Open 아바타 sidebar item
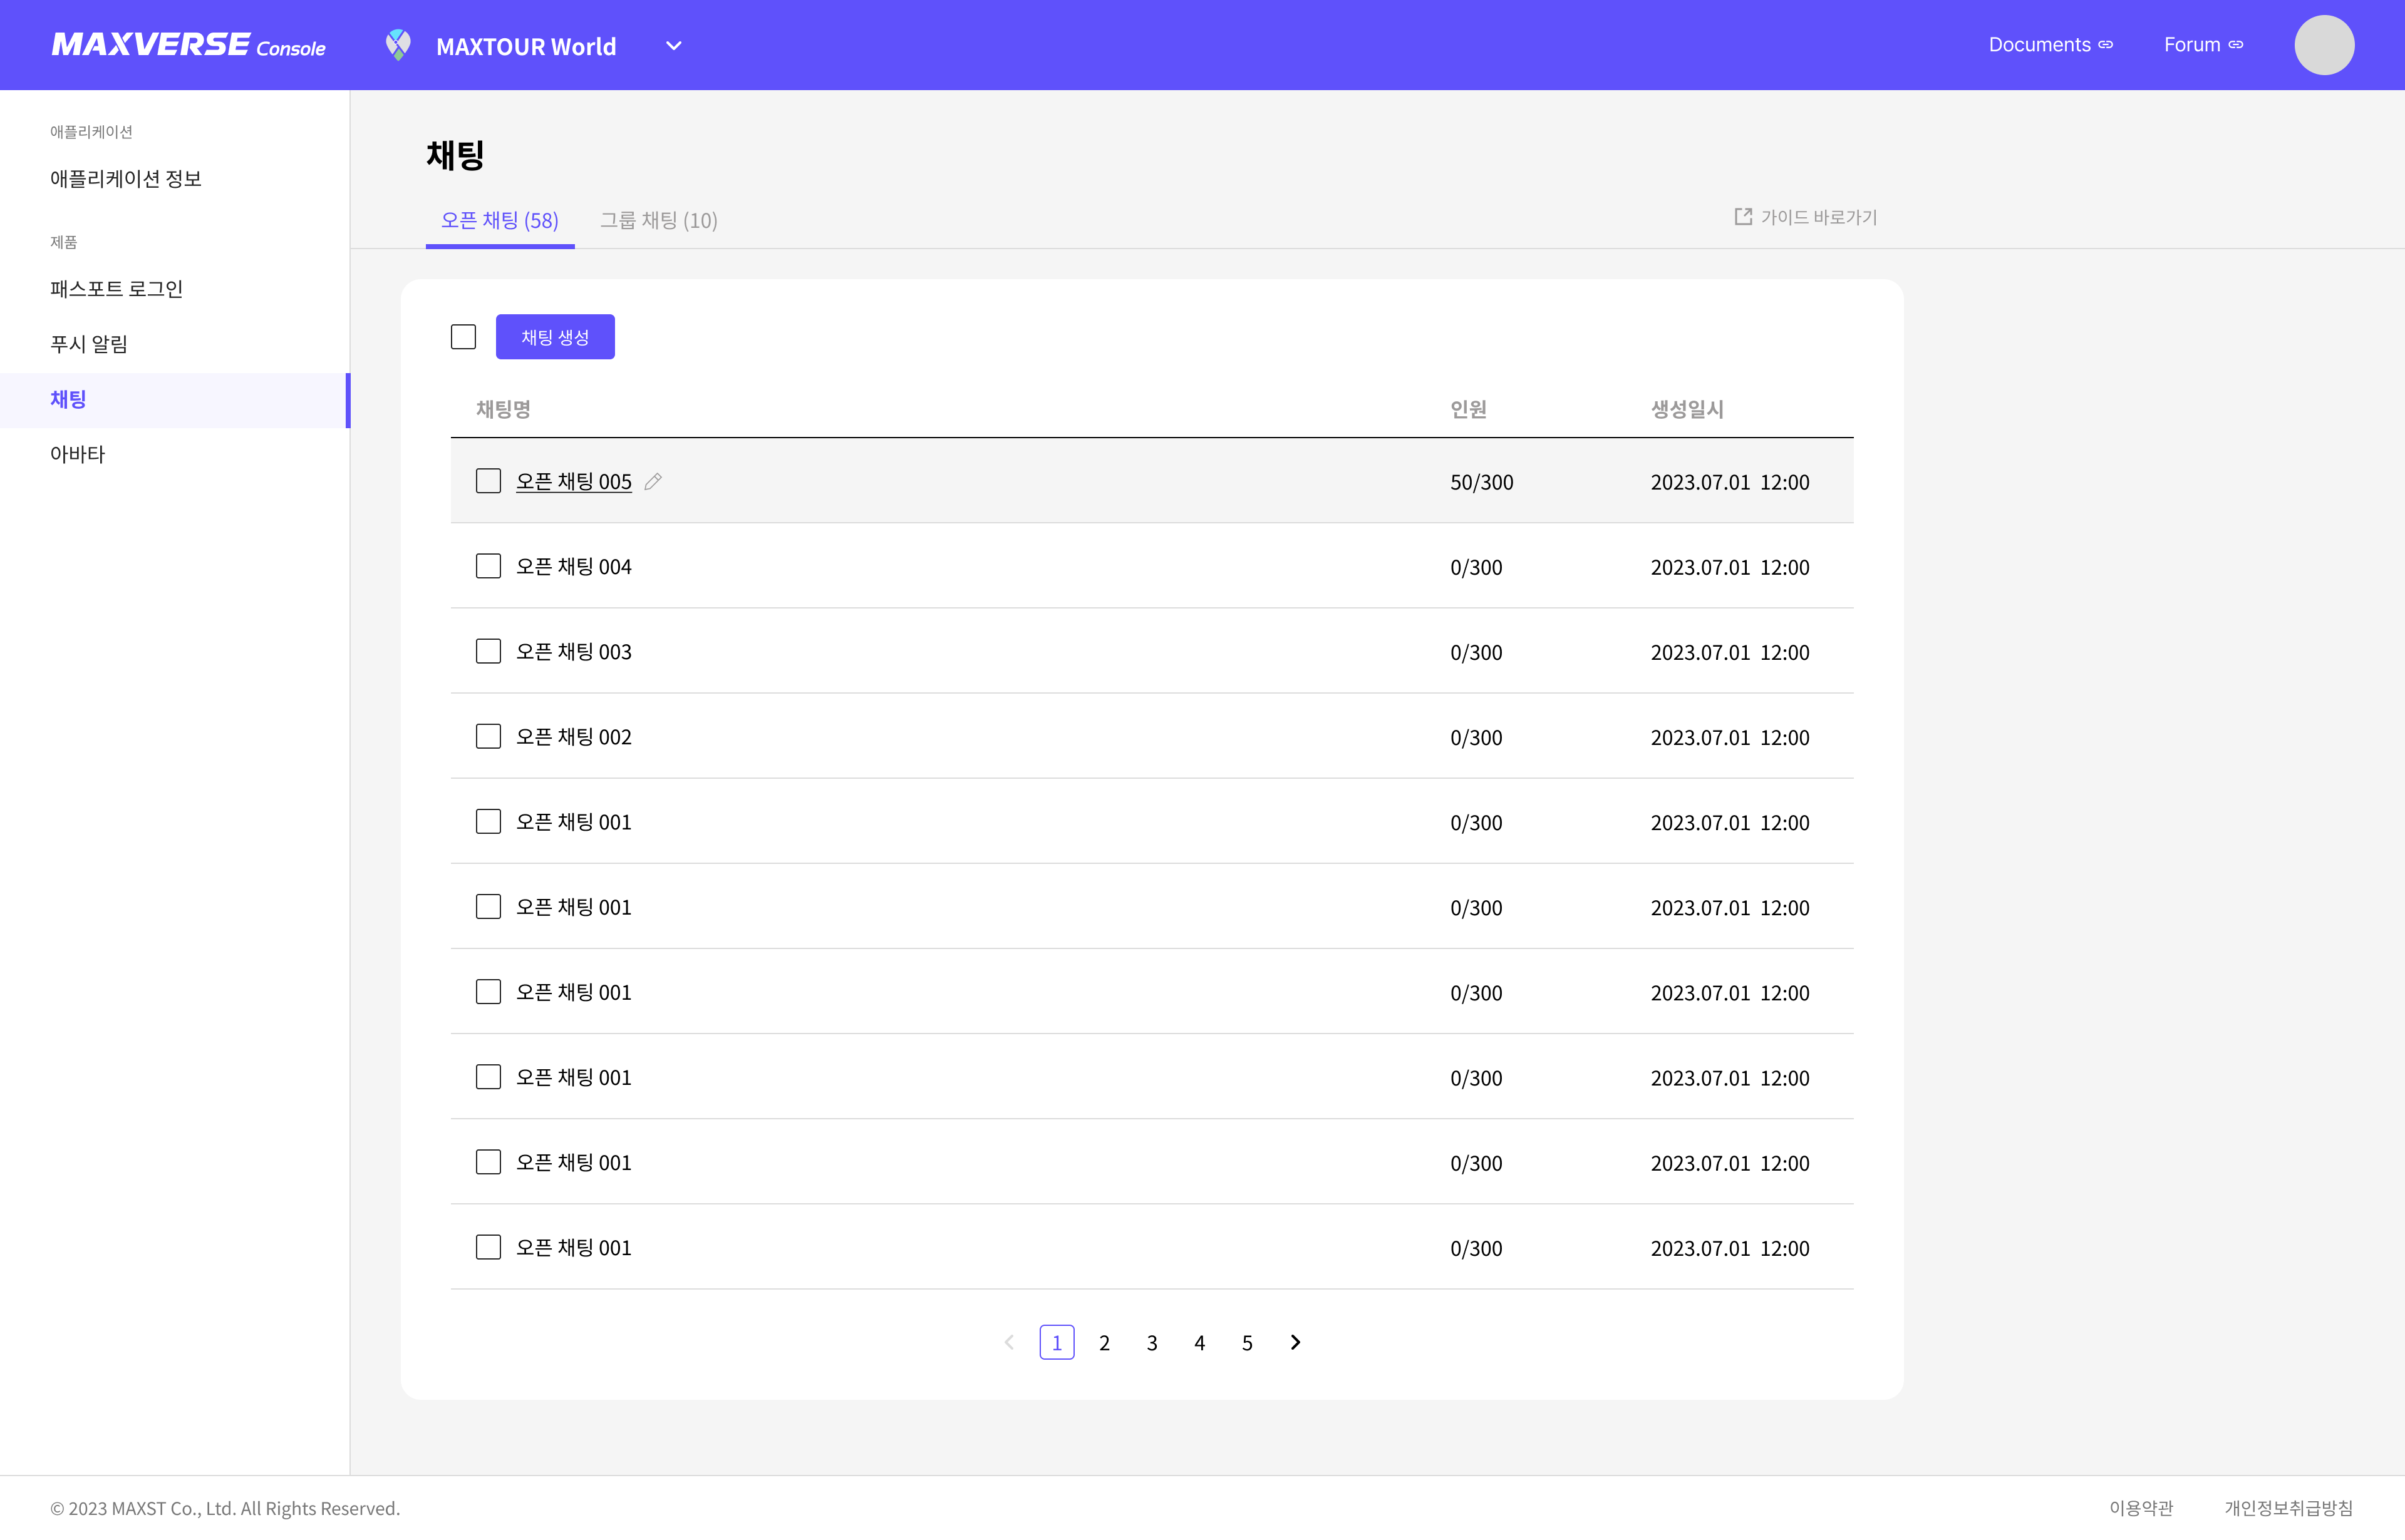Screen dimensions: 2405x1540 tap(77, 454)
